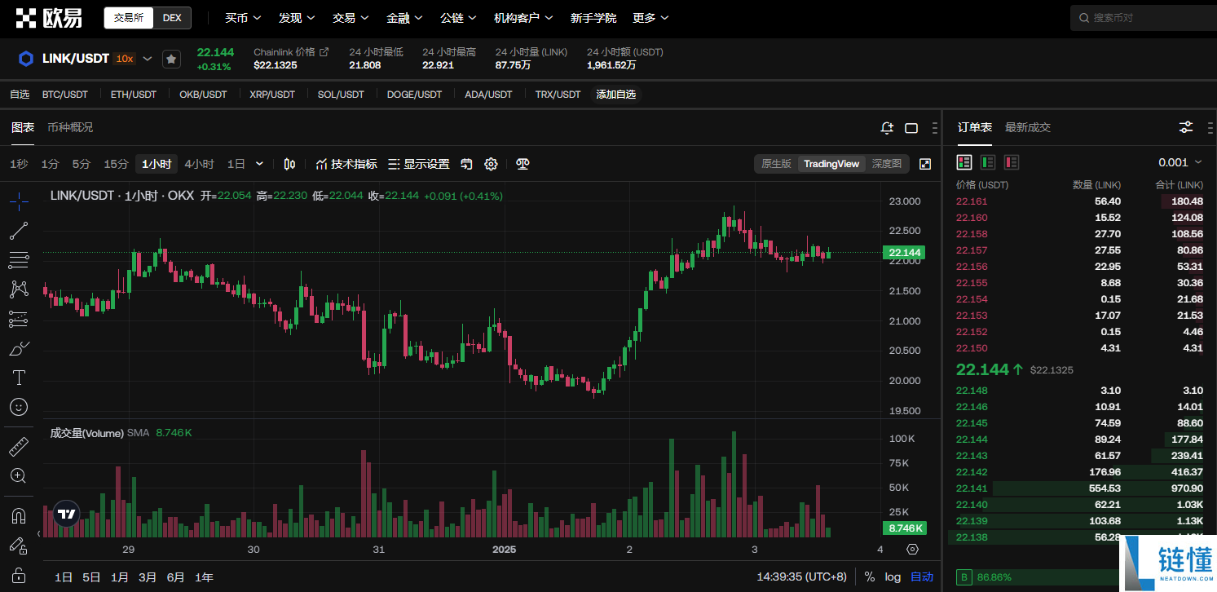Switch to the 最新成交 tab
Image resolution: width=1217 pixels, height=592 pixels.
[x=1028, y=127]
